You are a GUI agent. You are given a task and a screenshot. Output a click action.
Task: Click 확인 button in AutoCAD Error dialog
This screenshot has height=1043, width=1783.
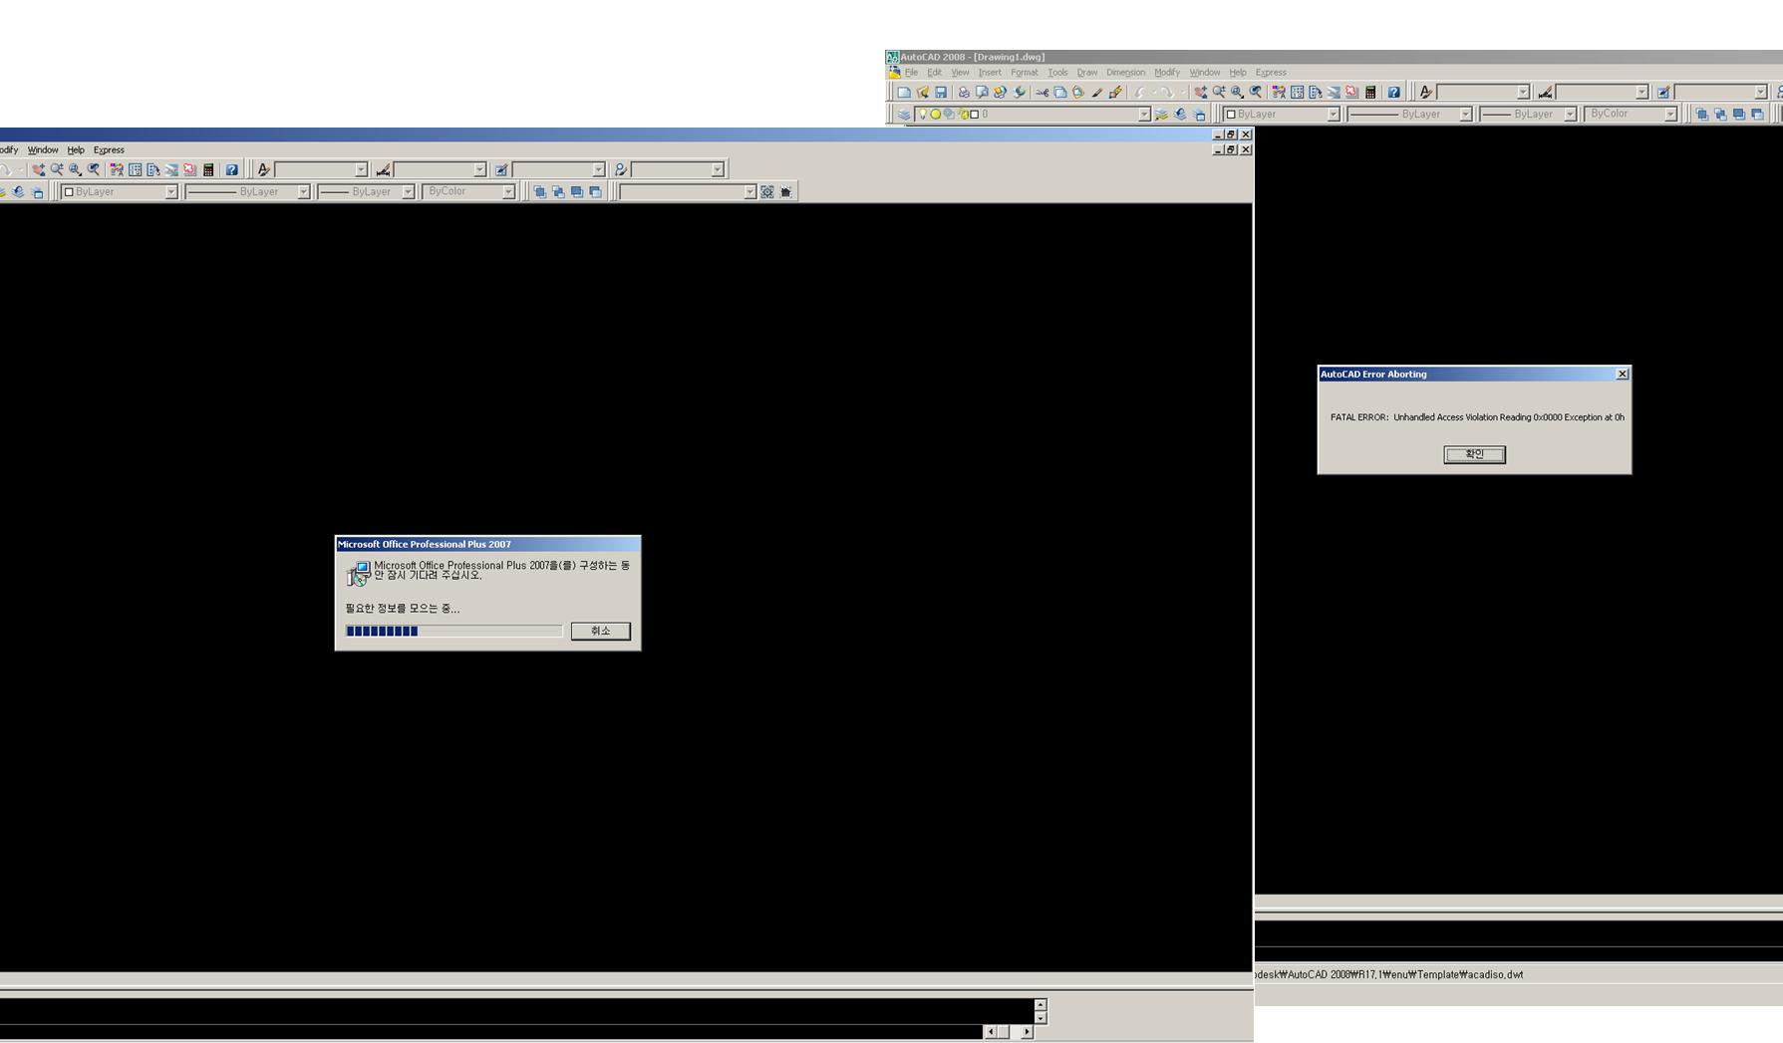[x=1474, y=454]
